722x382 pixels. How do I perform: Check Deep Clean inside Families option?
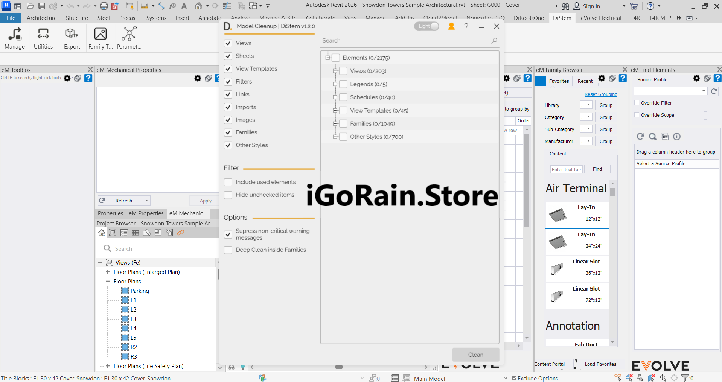228,250
